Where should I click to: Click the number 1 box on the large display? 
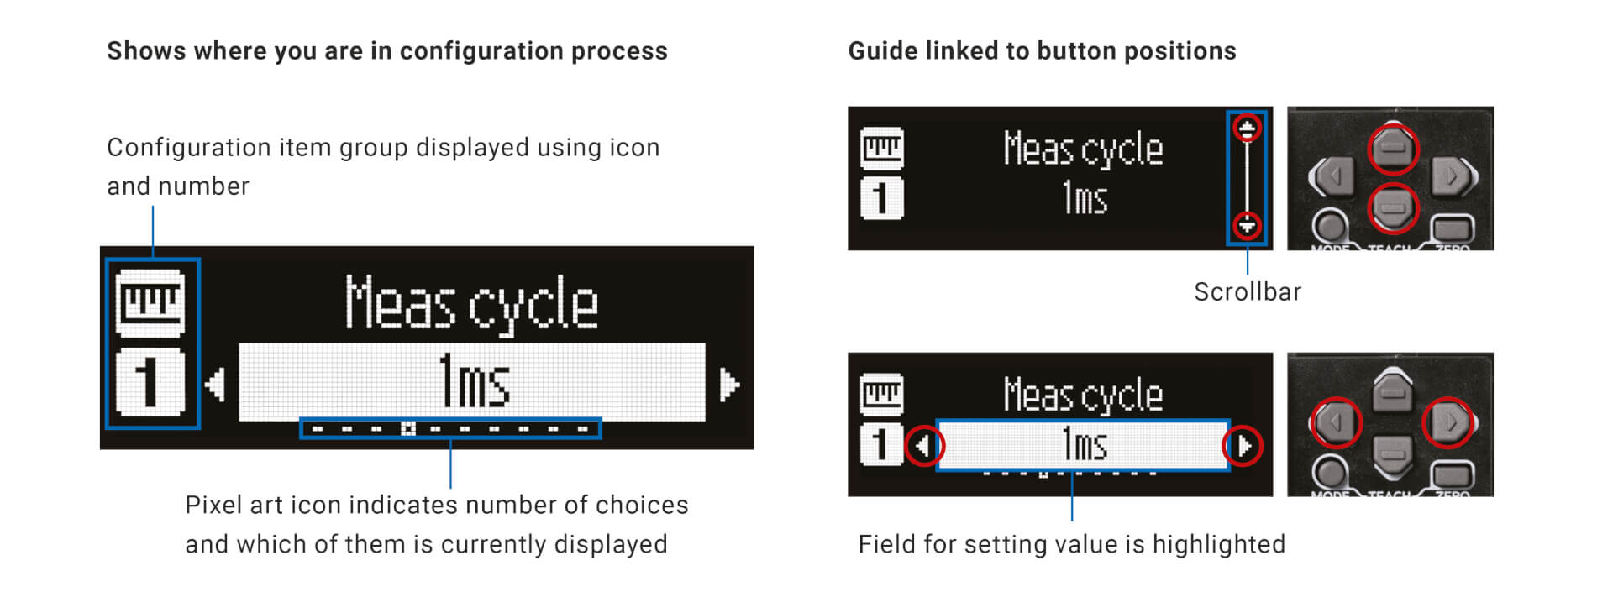(150, 381)
